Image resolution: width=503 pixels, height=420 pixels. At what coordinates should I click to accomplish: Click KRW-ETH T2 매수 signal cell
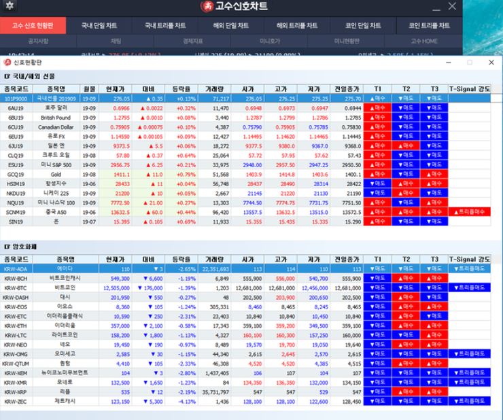click(406, 326)
